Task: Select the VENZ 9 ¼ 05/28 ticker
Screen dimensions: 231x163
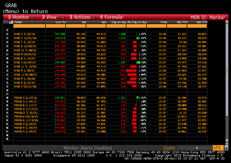Action: coord(24,79)
